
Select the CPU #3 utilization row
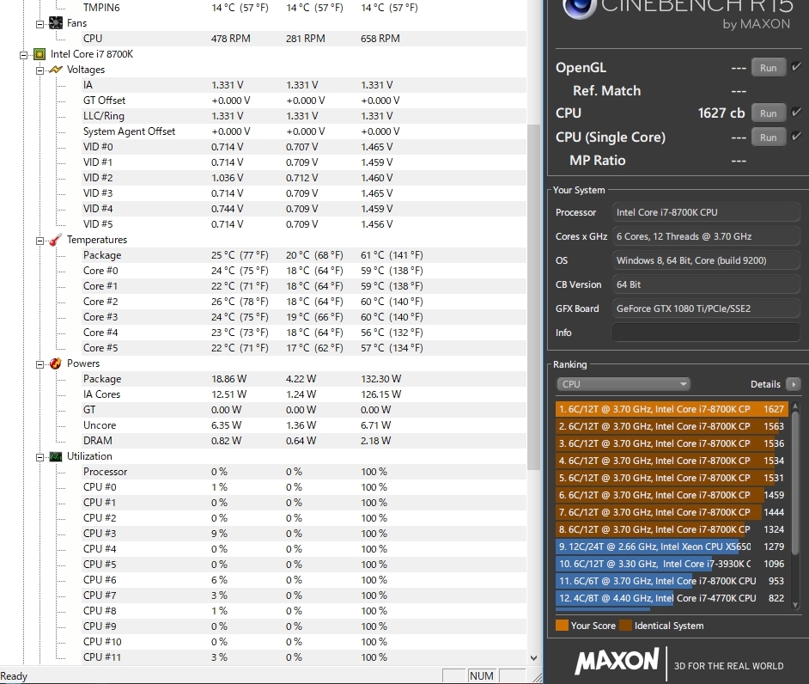[x=304, y=534]
